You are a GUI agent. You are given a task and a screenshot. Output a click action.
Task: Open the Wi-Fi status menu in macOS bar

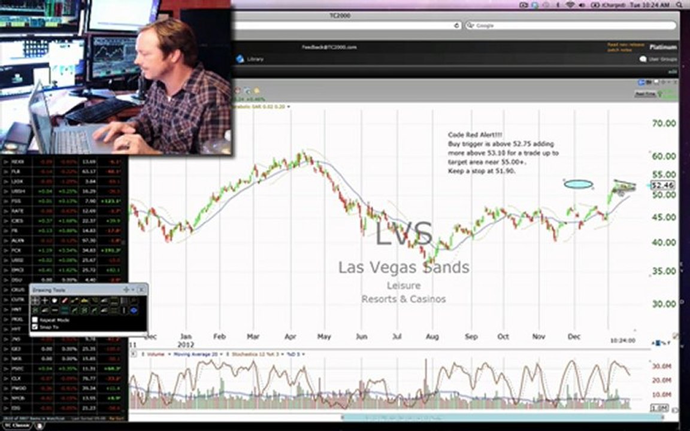(570, 5)
